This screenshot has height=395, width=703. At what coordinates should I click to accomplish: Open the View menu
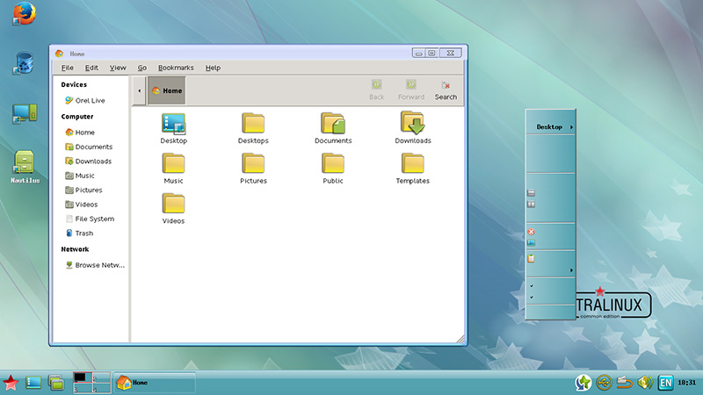[x=118, y=68]
